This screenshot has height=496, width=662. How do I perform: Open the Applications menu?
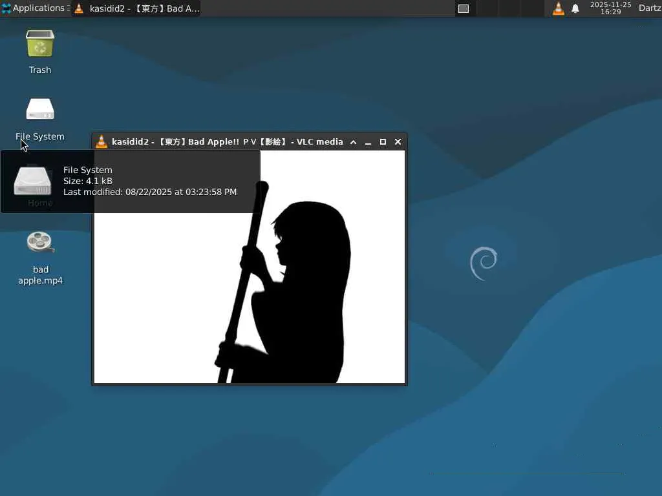tap(35, 8)
